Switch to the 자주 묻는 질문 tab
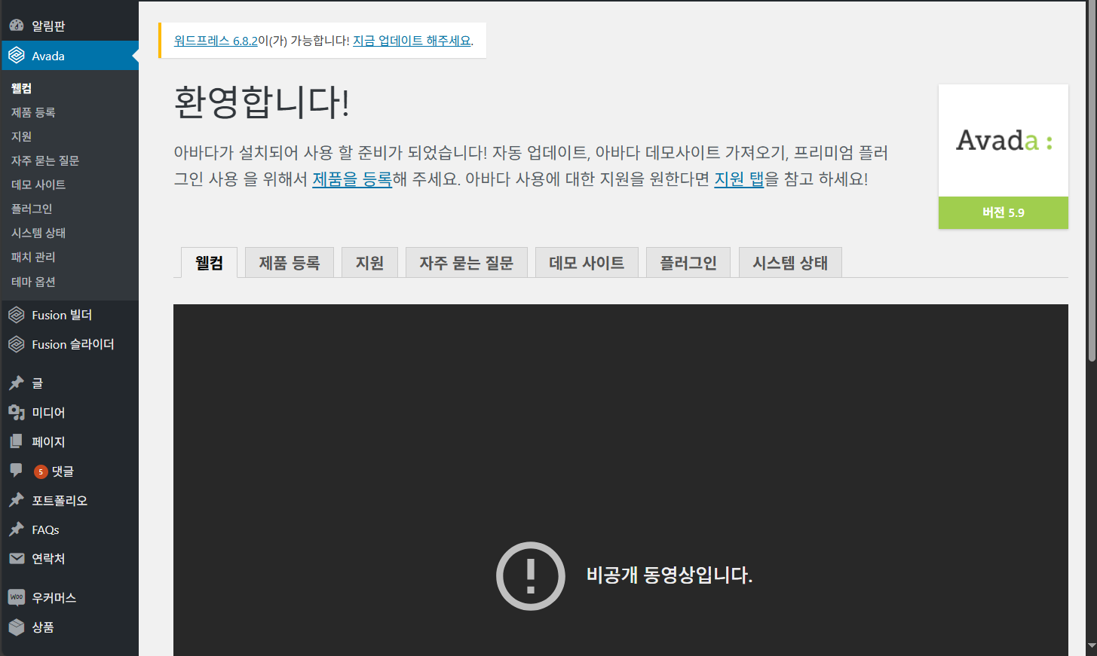Screen dimensions: 1097x656 466,263
